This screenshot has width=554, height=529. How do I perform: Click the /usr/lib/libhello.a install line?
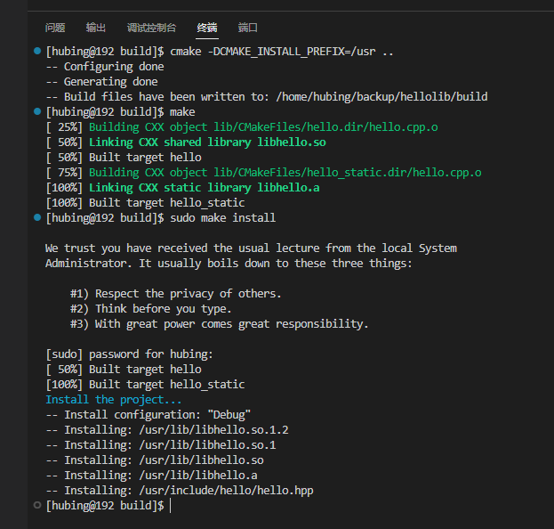click(151, 476)
